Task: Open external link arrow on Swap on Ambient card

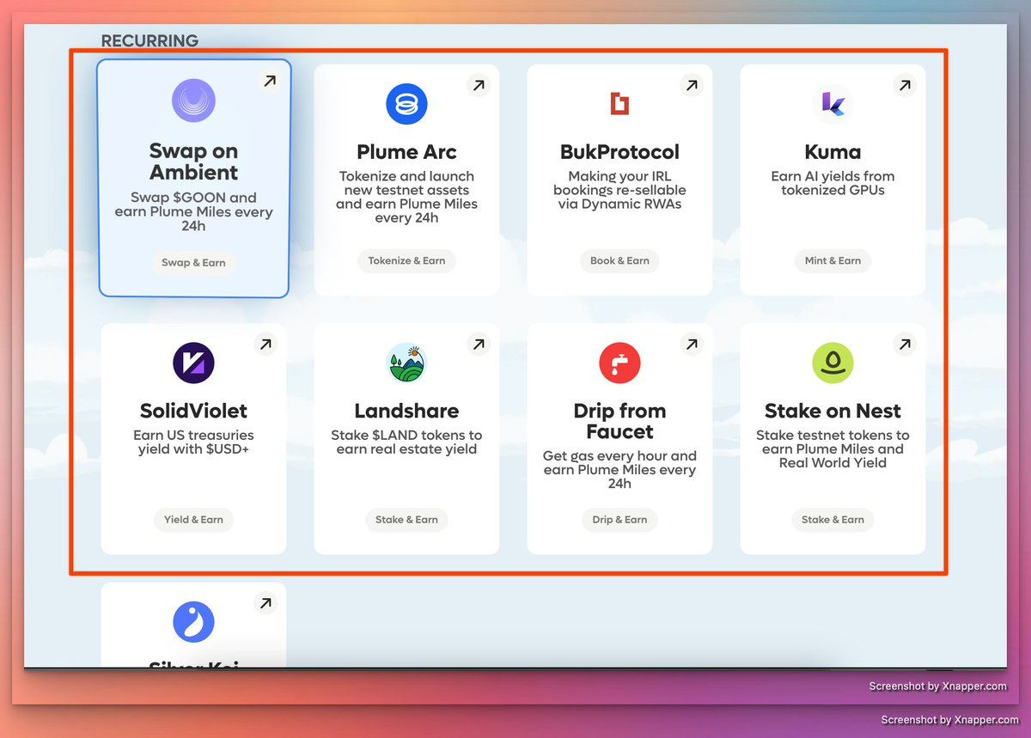Action: point(269,81)
